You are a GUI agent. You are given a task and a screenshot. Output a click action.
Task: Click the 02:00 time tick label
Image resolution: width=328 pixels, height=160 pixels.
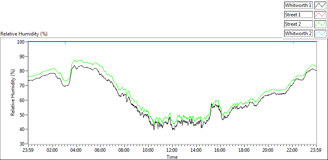pos(52,150)
